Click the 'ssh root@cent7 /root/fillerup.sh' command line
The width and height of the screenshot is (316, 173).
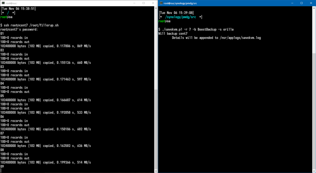click(x=29, y=25)
